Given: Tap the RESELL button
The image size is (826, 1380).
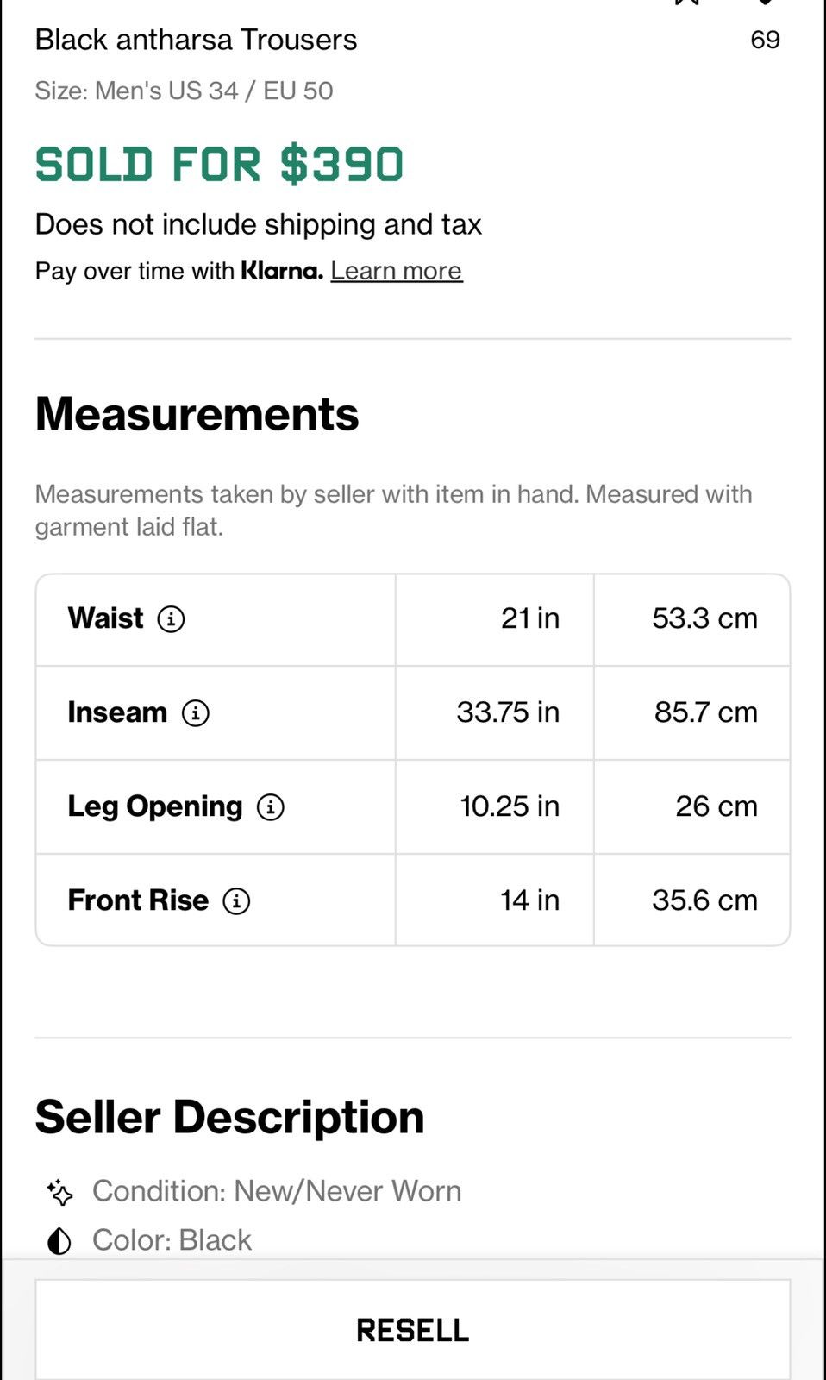Looking at the screenshot, I should pyautogui.click(x=413, y=1329).
